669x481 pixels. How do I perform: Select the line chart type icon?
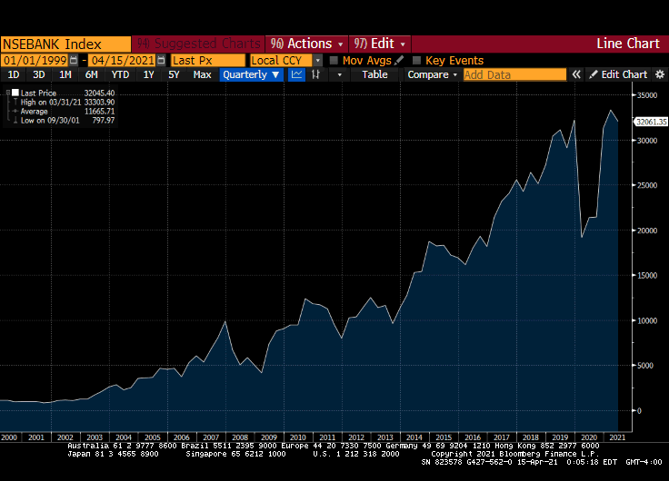point(296,74)
